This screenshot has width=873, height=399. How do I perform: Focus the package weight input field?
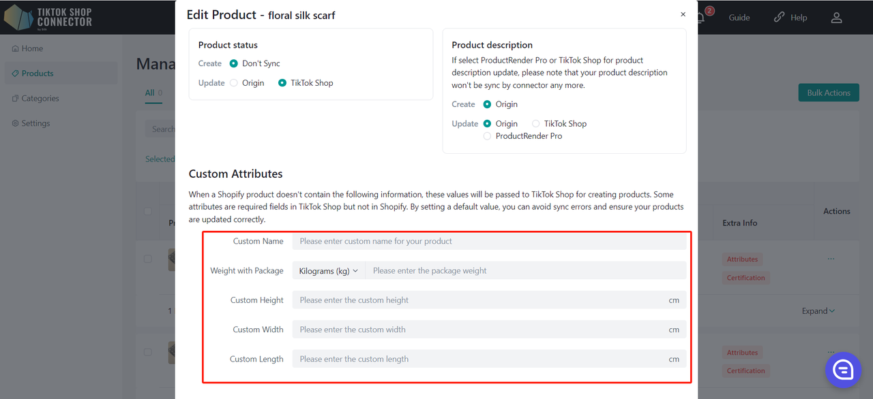[526, 270]
